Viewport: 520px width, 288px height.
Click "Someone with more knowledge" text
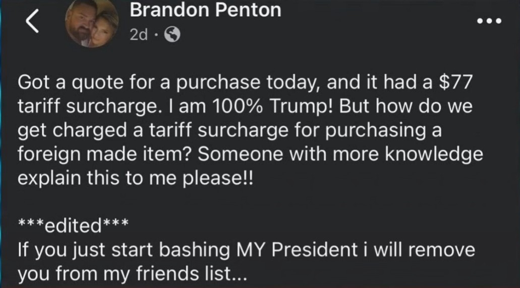pos(340,155)
